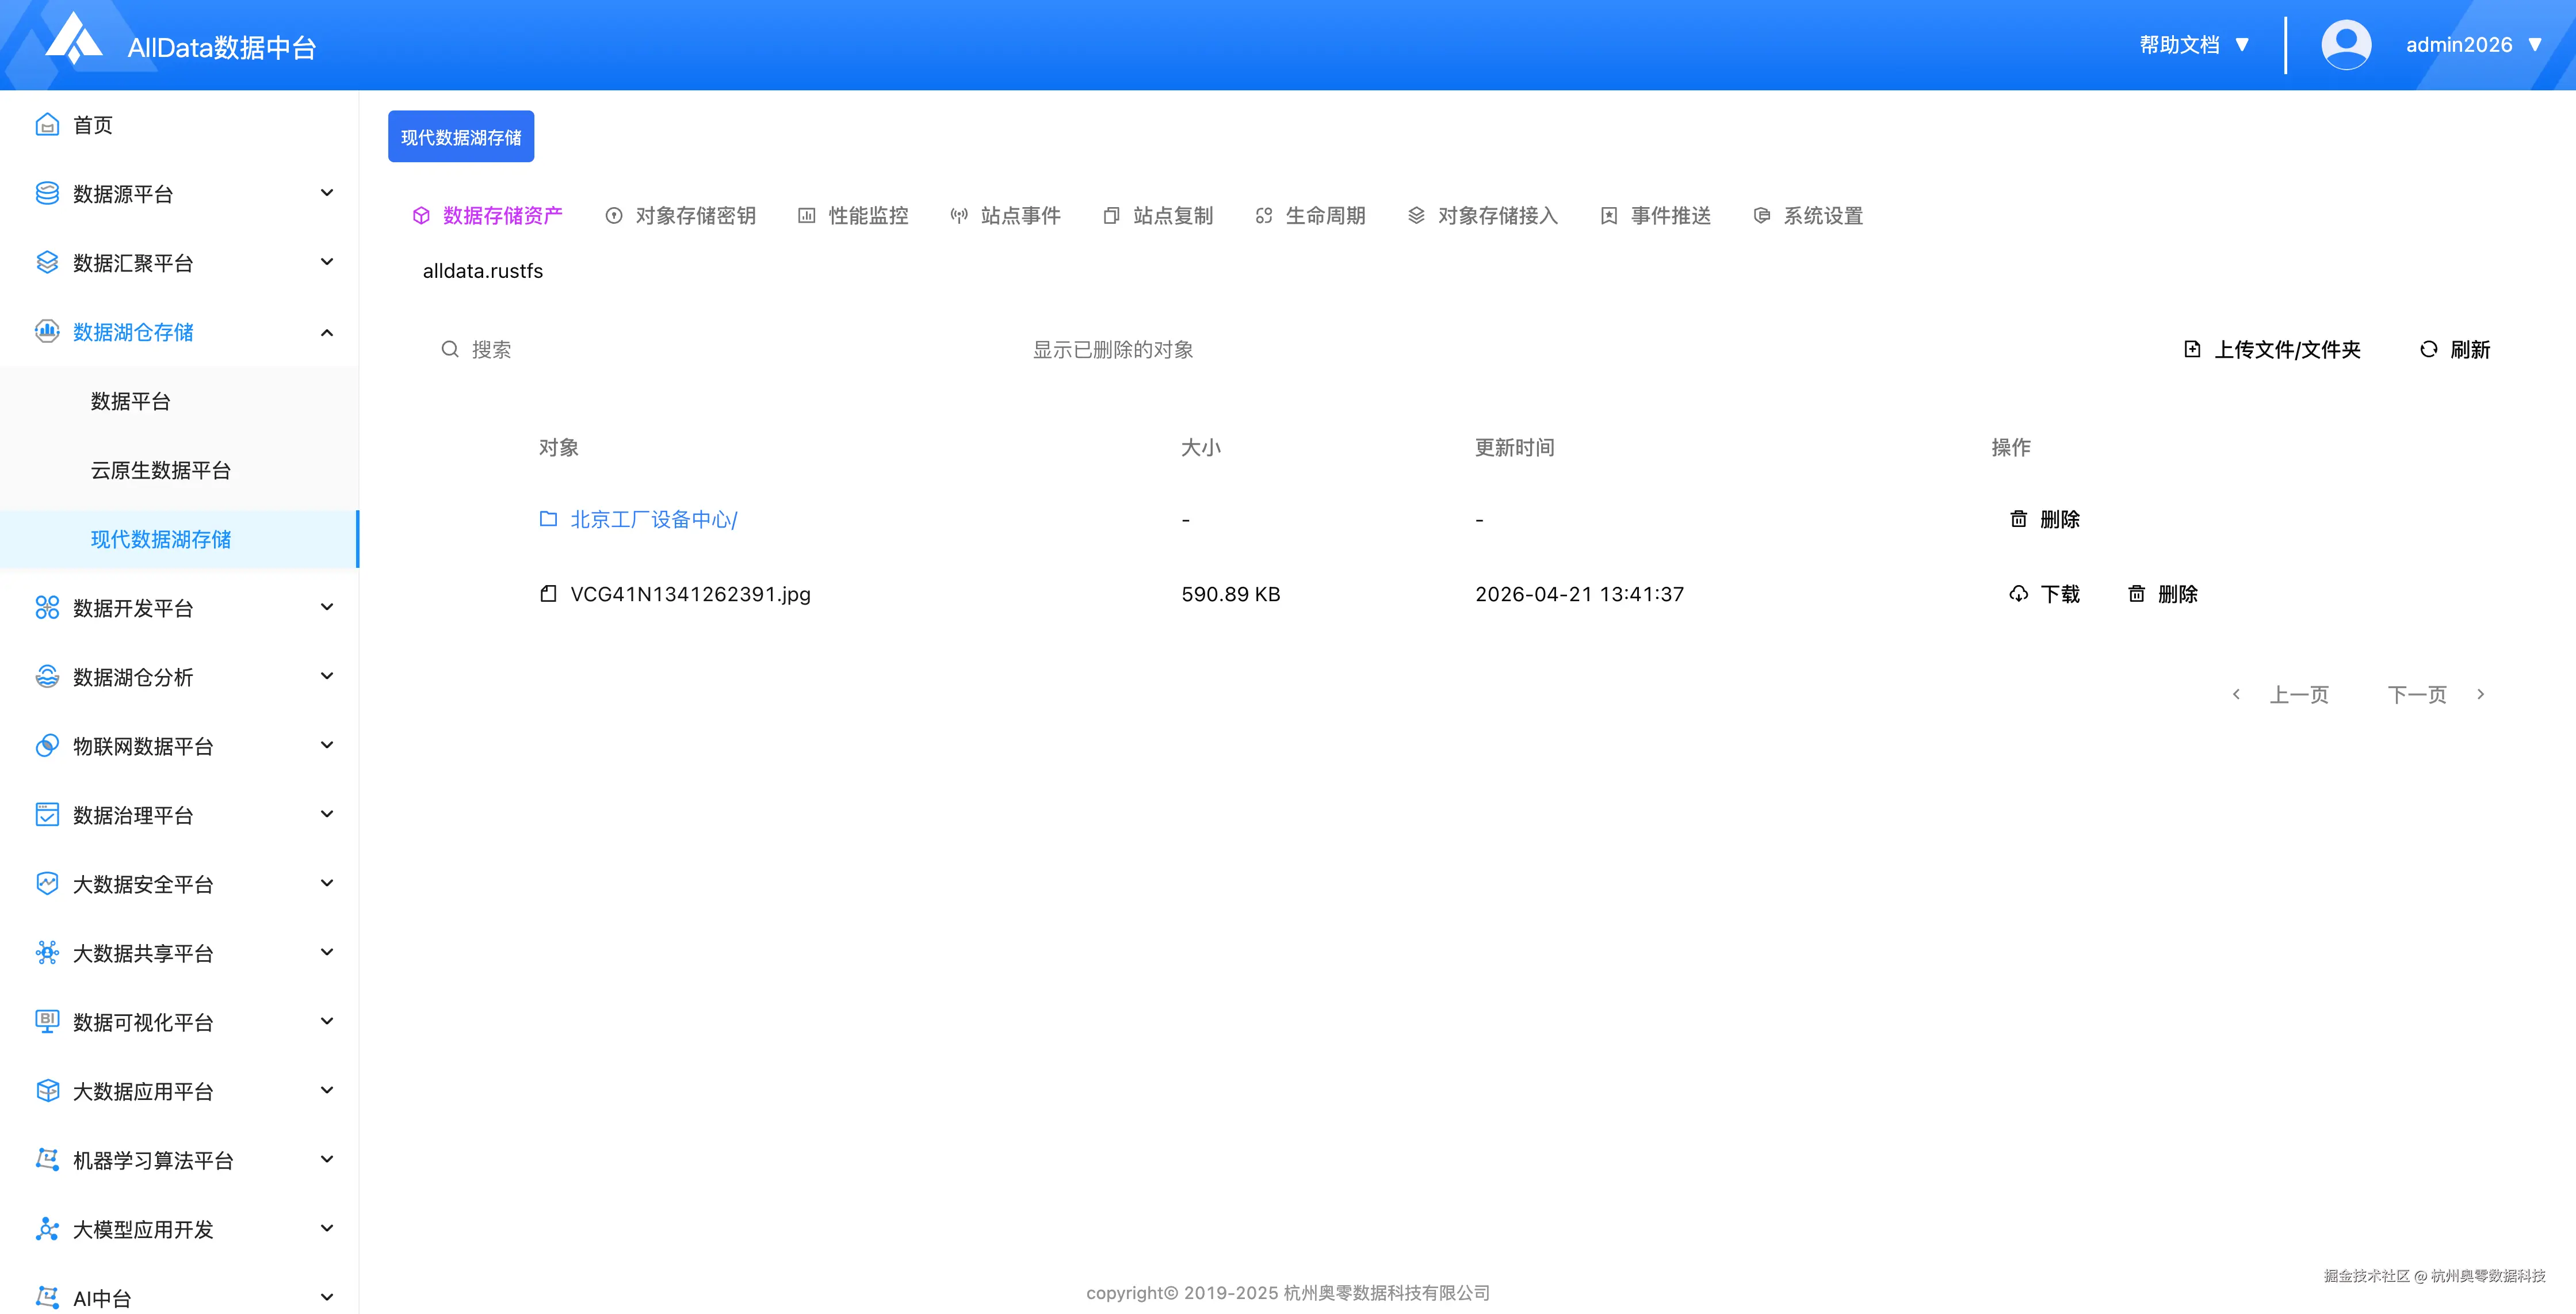Viewport: 2576px width, 1314px height.
Task: Click the upload file icon beside 上传文件/文件夹
Action: click(x=2192, y=349)
